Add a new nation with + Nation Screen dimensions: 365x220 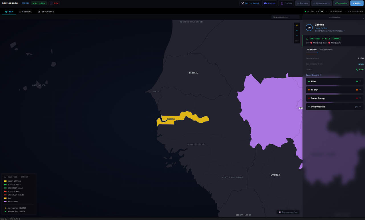(x=357, y=3)
